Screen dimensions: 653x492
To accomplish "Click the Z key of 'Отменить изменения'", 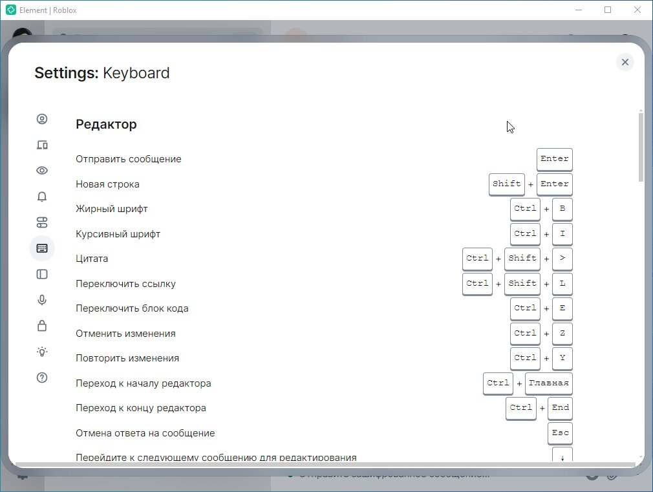I will [x=562, y=334].
